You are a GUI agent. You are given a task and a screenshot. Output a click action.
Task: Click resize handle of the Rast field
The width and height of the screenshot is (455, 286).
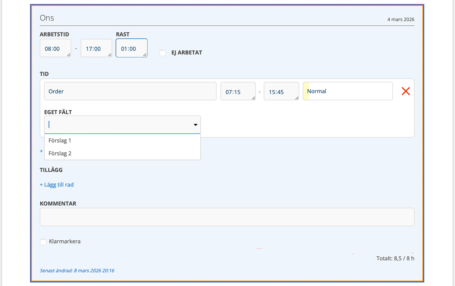145,55
